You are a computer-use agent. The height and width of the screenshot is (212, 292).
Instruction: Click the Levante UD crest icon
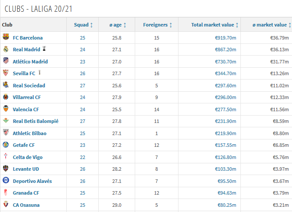pos(6,169)
